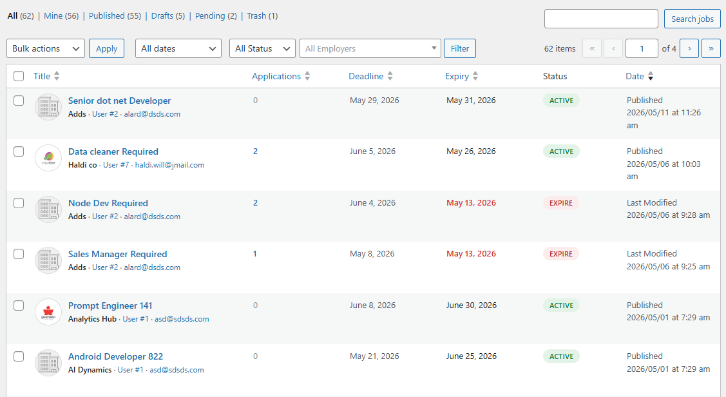Open the Prompt Engineer 141 job
This screenshot has height=397, width=726.
110,305
